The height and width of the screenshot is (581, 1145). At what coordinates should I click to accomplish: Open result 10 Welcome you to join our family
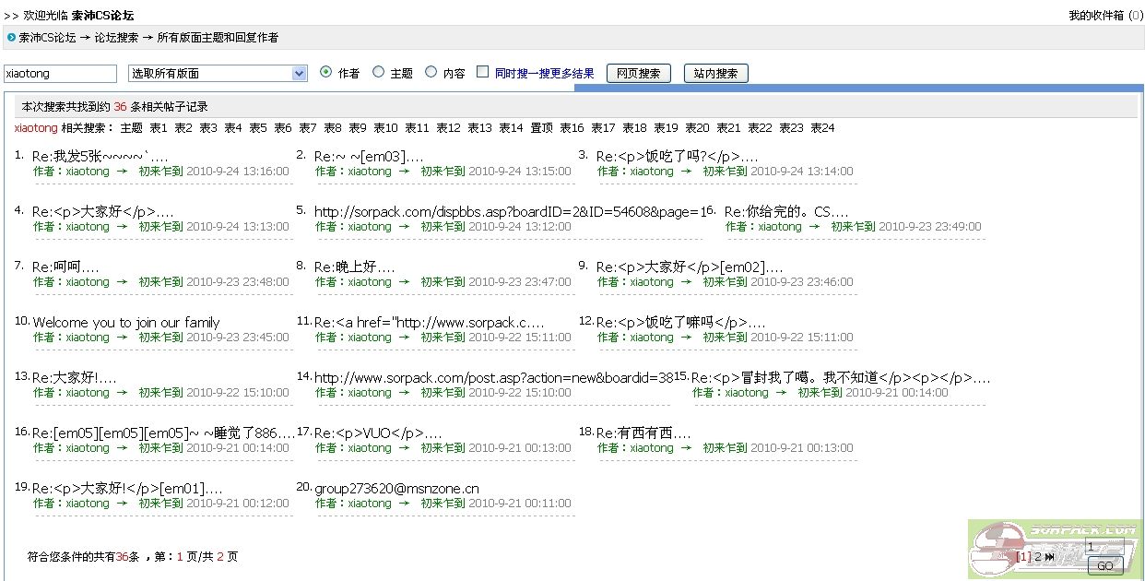tap(126, 323)
